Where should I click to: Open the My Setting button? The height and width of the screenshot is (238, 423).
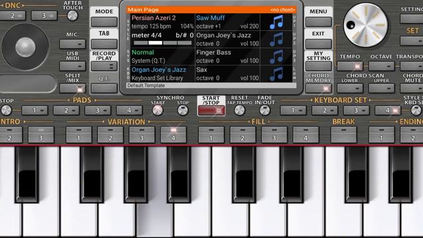(x=319, y=66)
